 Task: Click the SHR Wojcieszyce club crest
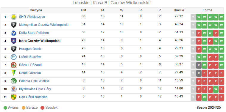coord(14,17)
